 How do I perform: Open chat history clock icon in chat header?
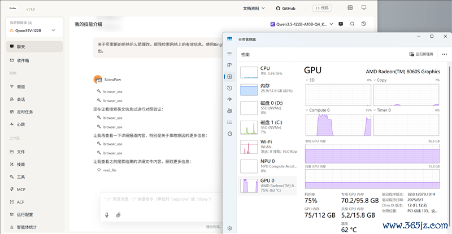click(x=364, y=24)
